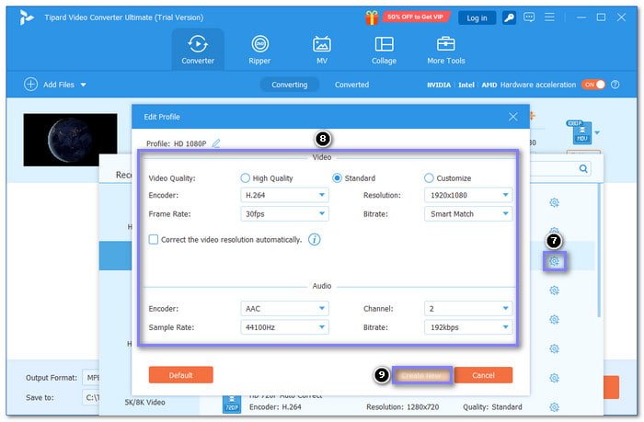The width and height of the screenshot is (644, 422).
Task: Click the Output Format field
Action: pos(91,377)
